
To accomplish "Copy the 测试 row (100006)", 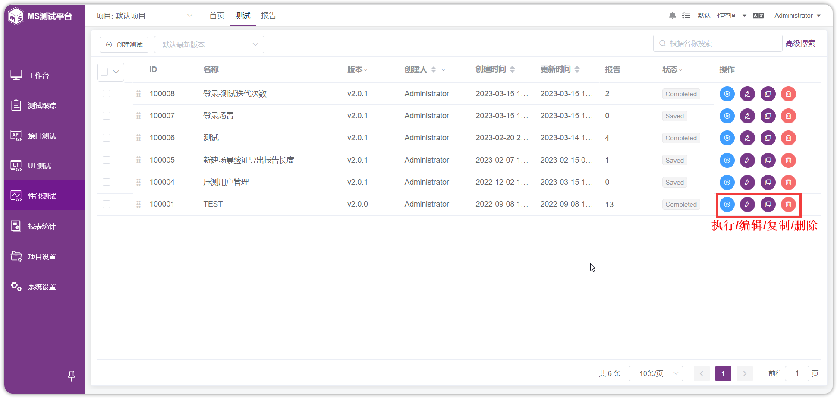I will pos(768,138).
